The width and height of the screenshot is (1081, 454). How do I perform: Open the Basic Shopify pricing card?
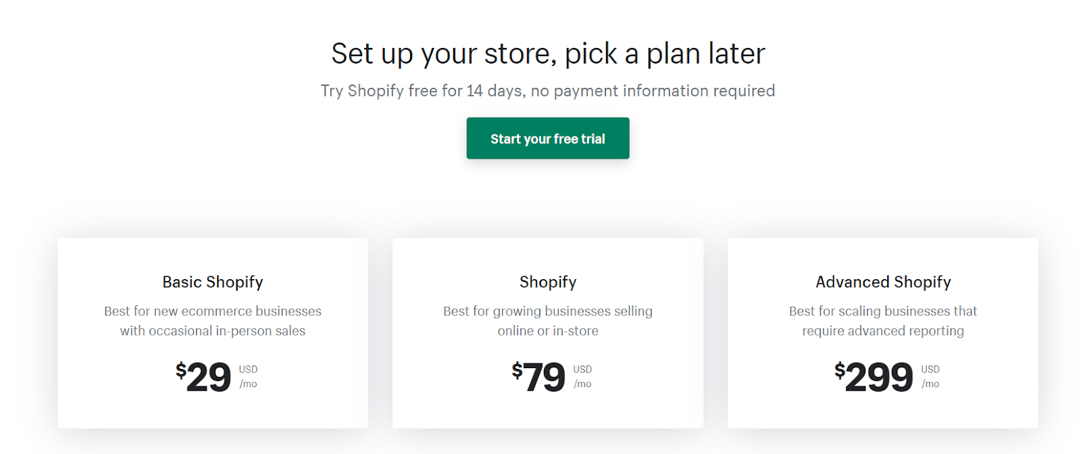click(213, 332)
